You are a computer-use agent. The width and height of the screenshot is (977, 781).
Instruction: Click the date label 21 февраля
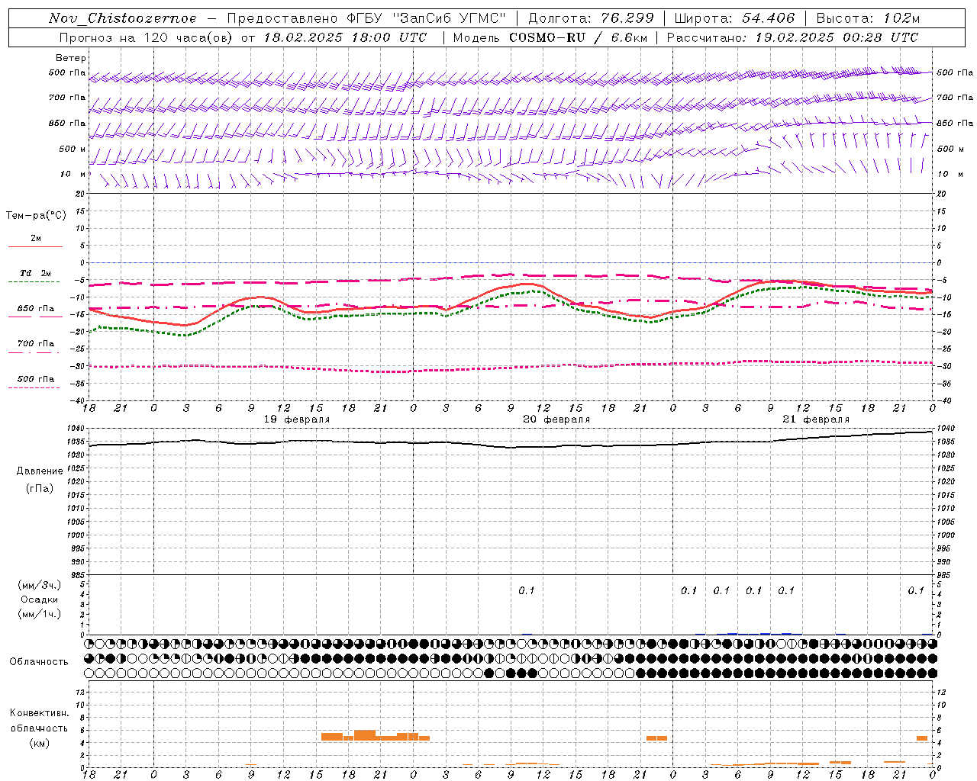coord(816,419)
